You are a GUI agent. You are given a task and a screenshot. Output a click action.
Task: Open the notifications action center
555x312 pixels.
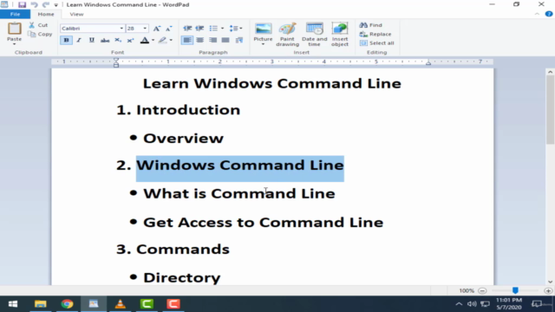tap(537, 304)
